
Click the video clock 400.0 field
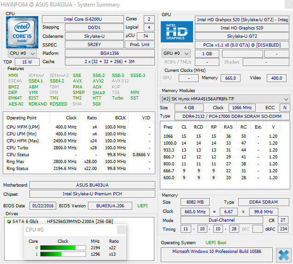point(276,78)
